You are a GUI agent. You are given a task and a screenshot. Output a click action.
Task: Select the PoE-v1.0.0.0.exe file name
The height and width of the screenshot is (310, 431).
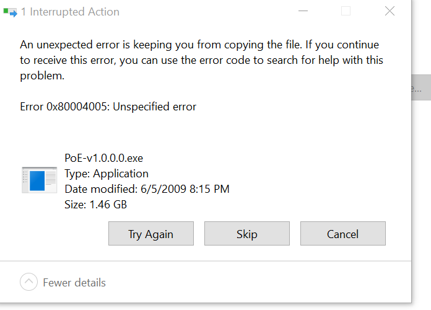(x=103, y=158)
